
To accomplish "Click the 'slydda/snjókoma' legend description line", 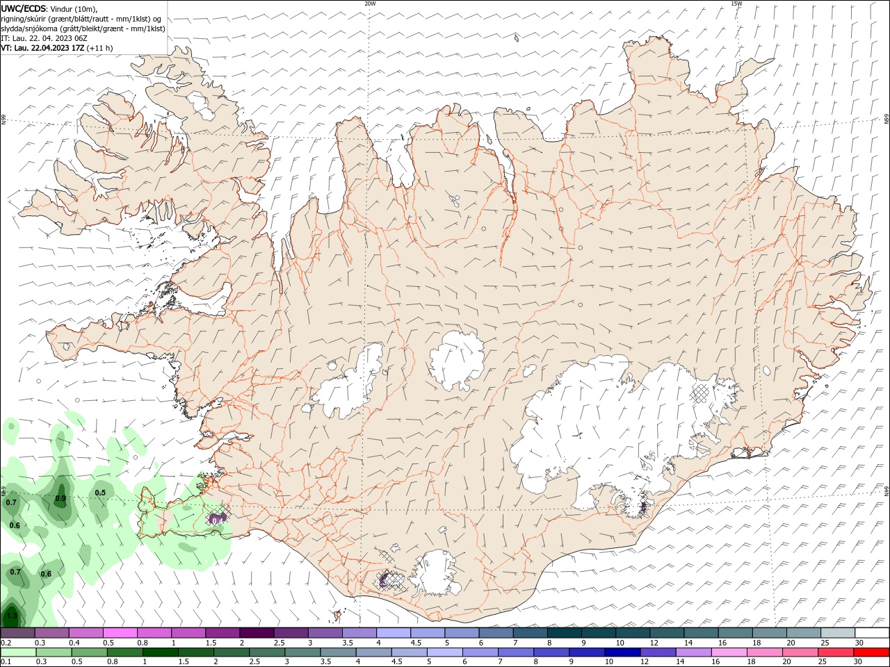I will 83,28.
